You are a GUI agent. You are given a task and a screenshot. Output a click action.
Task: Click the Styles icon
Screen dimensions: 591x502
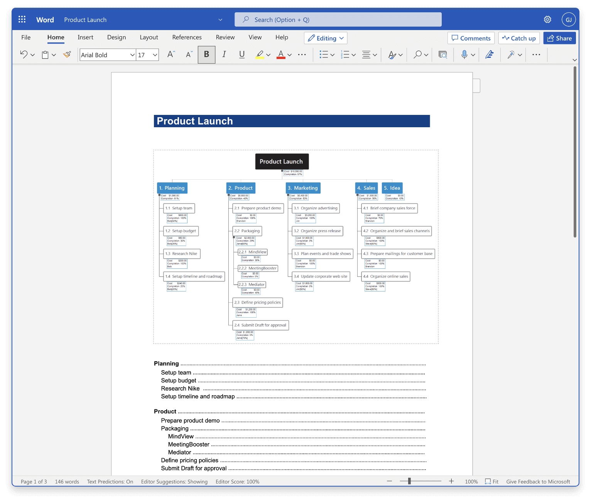pos(392,55)
